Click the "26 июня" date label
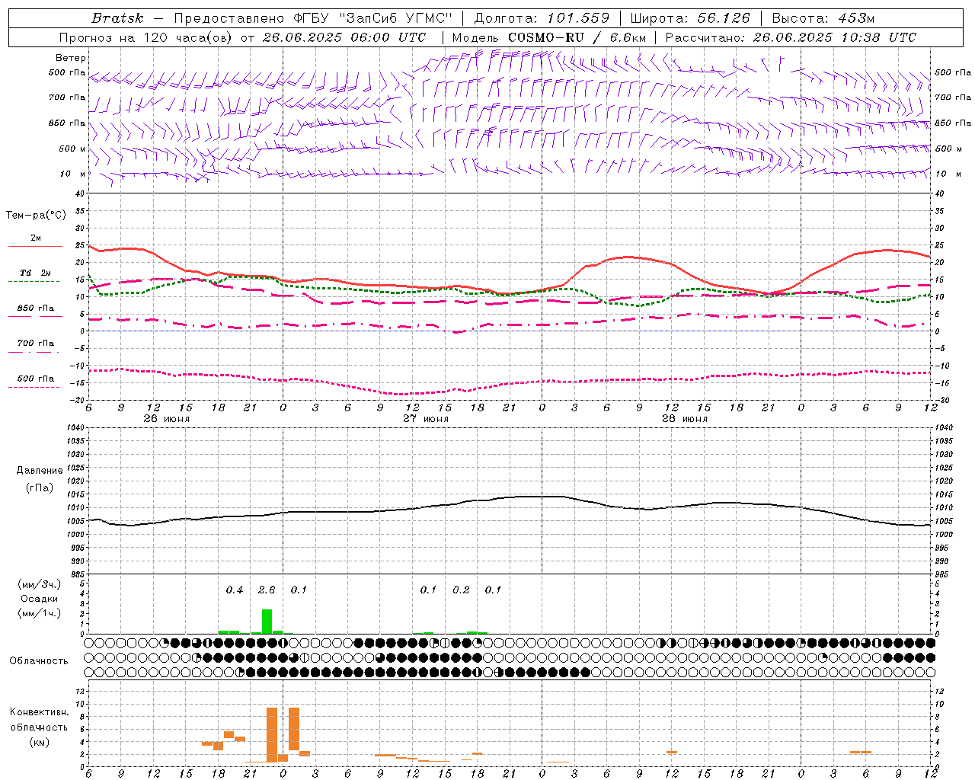975x780 pixels. (167, 419)
